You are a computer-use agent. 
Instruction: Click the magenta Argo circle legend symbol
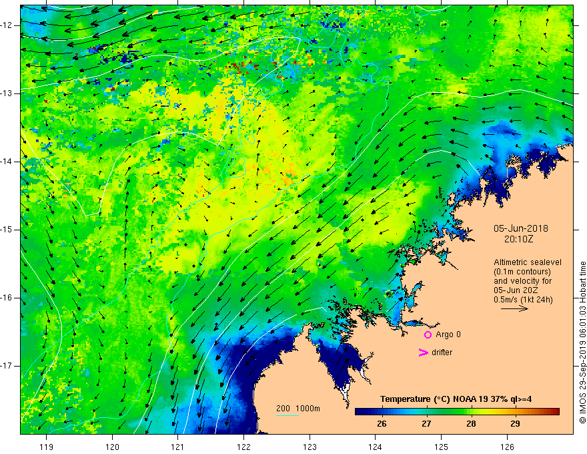tap(428, 334)
